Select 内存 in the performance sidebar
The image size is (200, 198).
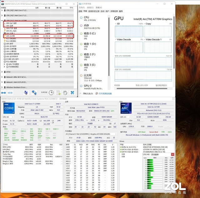tap(87, 25)
